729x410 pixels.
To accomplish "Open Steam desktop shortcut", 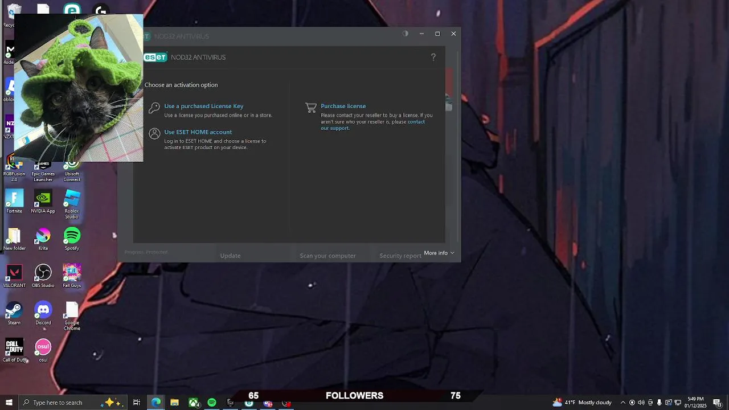I will 14,313.
